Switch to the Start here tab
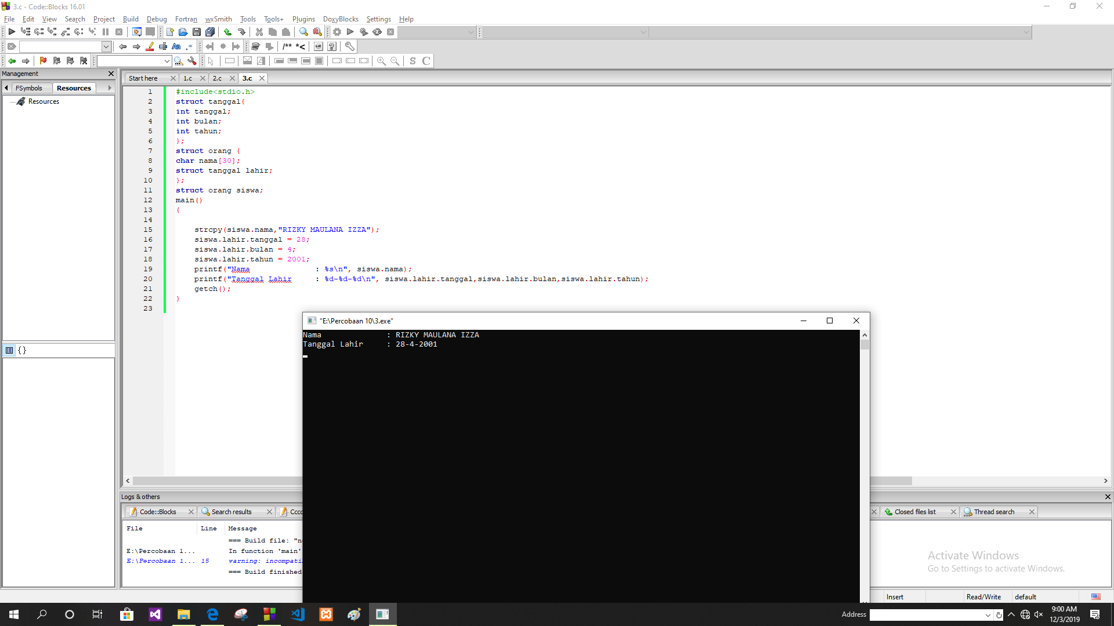This screenshot has height=626, width=1114. click(x=143, y=78)
